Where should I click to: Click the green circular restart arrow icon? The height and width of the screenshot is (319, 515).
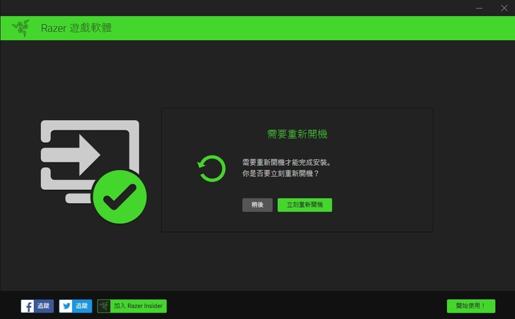[212, 169]
